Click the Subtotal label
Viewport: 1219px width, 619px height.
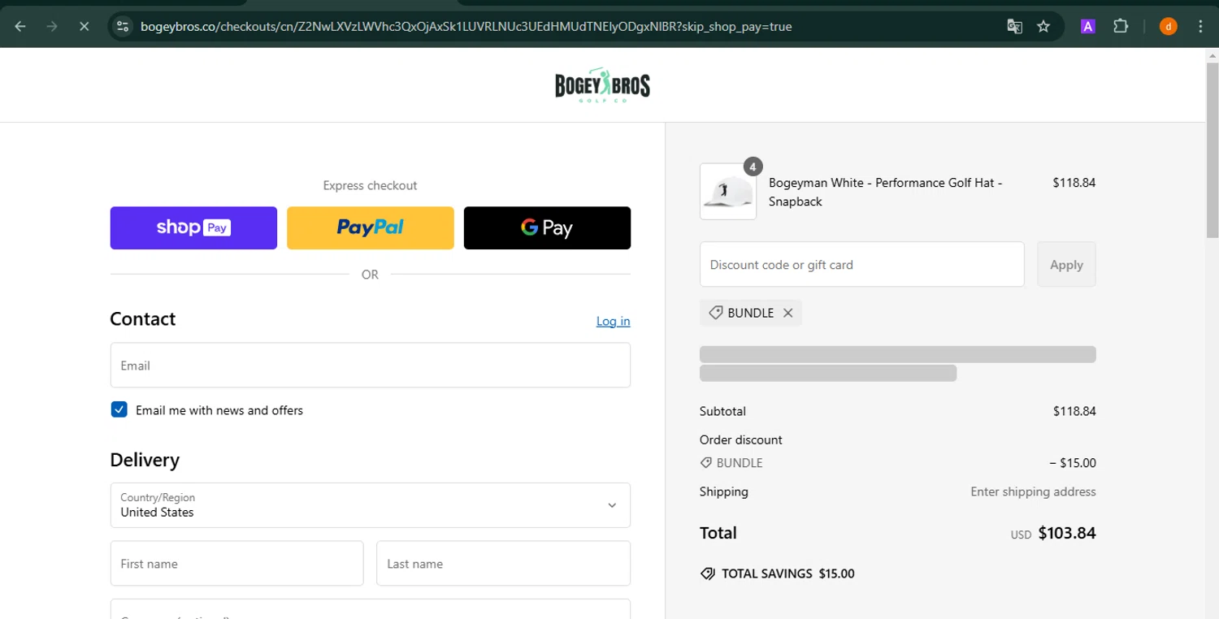722,411
